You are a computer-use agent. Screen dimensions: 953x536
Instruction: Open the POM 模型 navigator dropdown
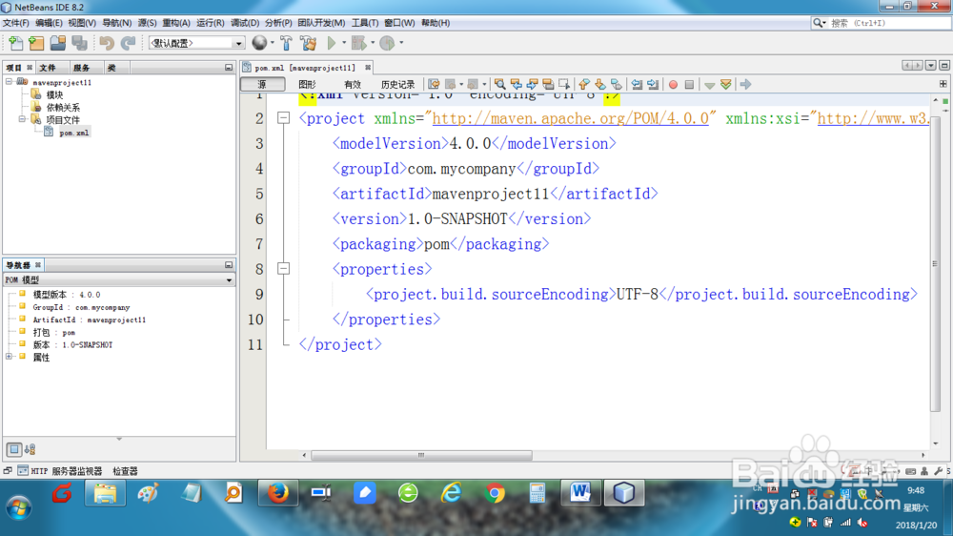[229, 279]
